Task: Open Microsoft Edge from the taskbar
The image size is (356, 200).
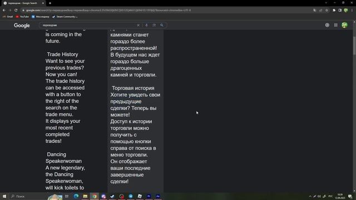Action: click(x=76, y=196)
